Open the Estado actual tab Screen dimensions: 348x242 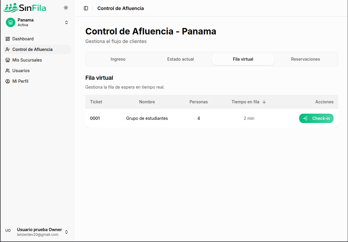(x=180, y=59)
